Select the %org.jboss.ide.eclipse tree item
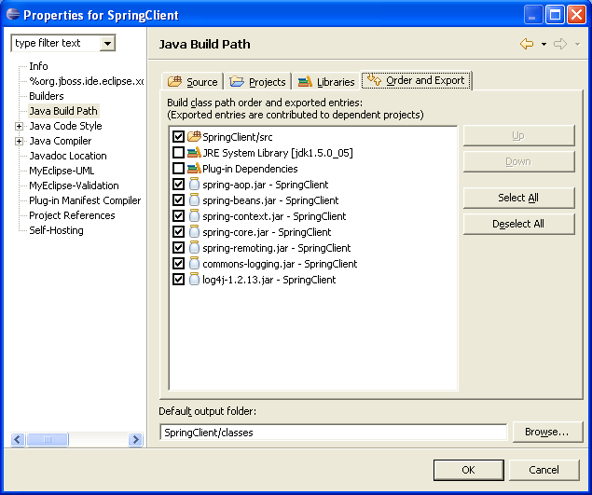Image resolution: width=592 pixels, height=495 pixels. pyautogui.click(x=86, y=81)
